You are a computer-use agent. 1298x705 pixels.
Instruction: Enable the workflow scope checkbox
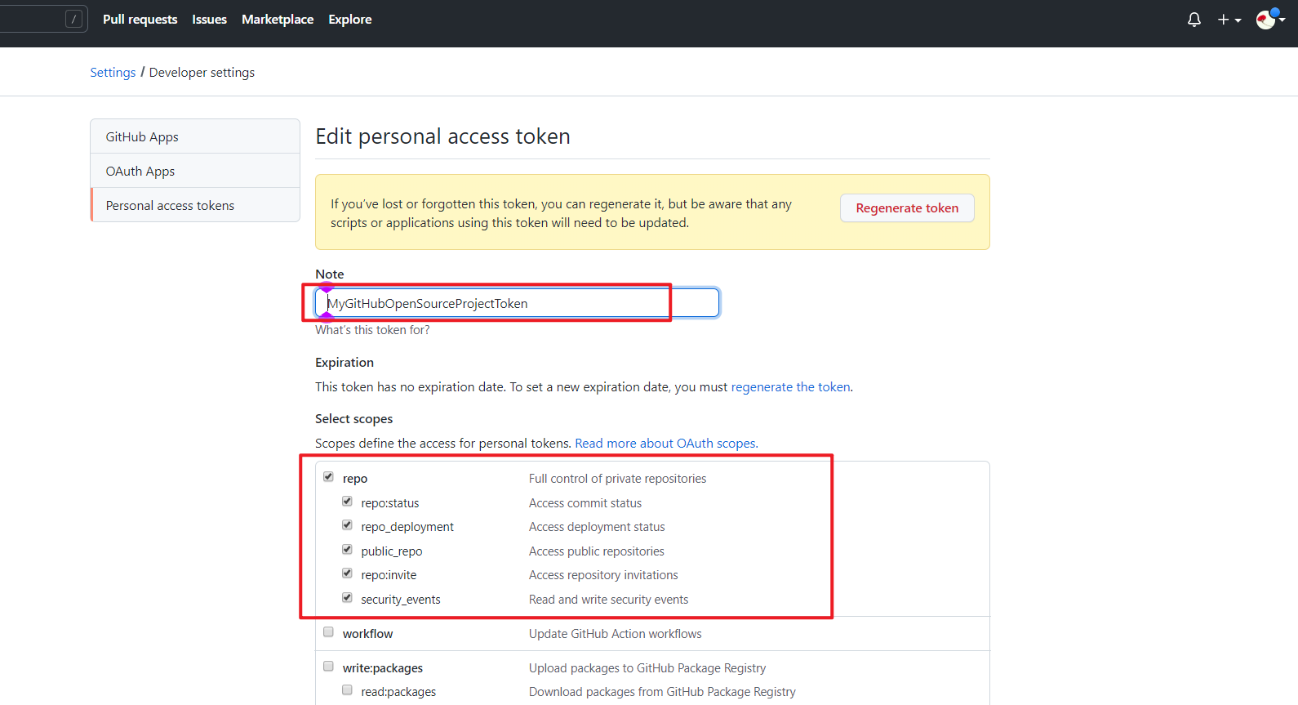328,632
